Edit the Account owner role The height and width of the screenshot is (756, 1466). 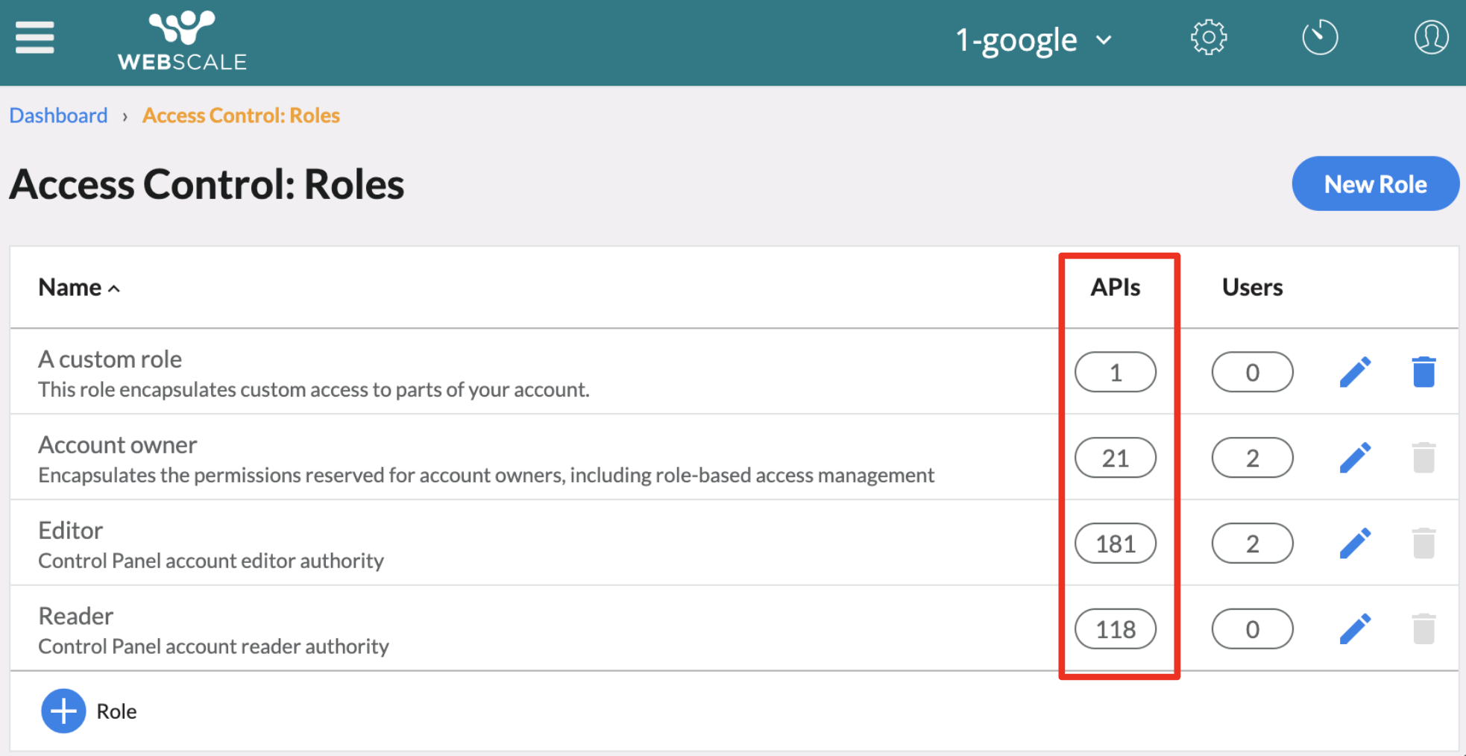pos(1355,458)
